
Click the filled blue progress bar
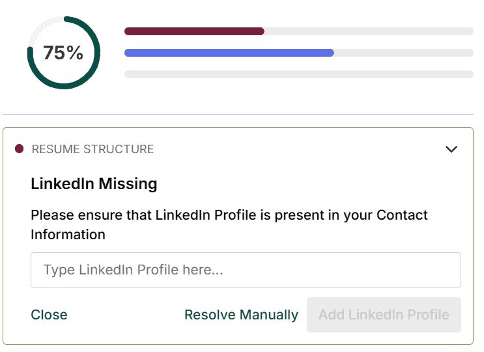click(x=229, y=53)
